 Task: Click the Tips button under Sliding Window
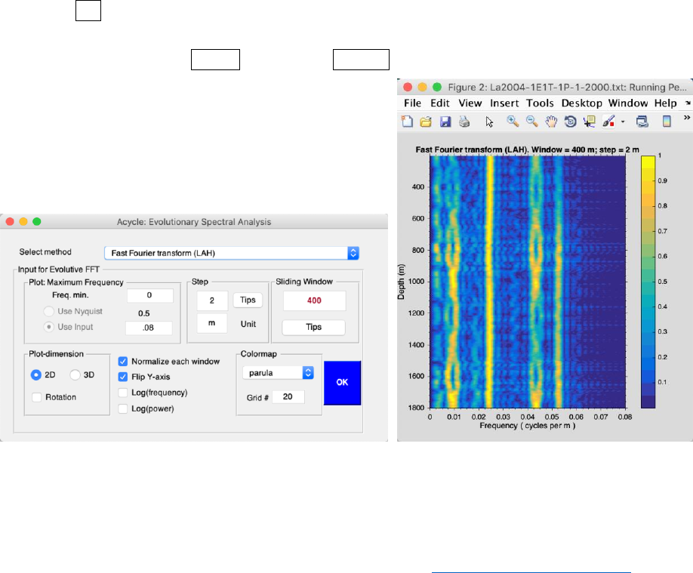click(x=313, y=327)
